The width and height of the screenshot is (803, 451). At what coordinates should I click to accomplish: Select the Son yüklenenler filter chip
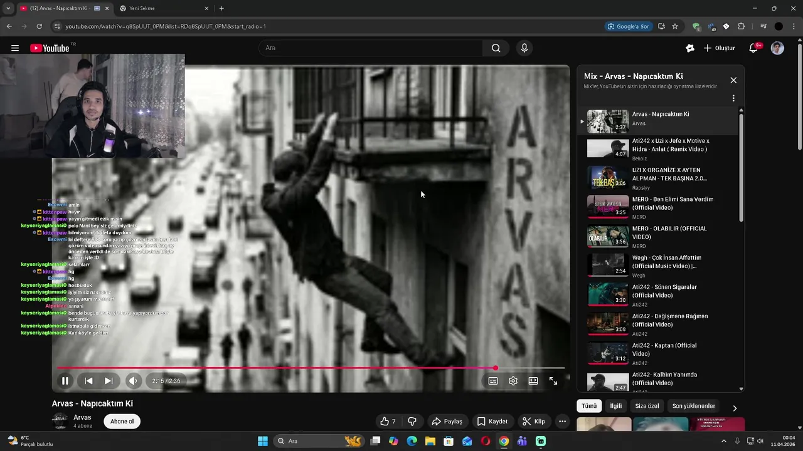[x=694, y=406]
